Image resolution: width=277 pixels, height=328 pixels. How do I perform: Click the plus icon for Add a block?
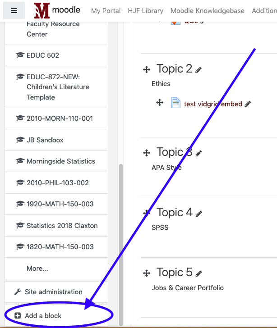click(x=18, y=316)
